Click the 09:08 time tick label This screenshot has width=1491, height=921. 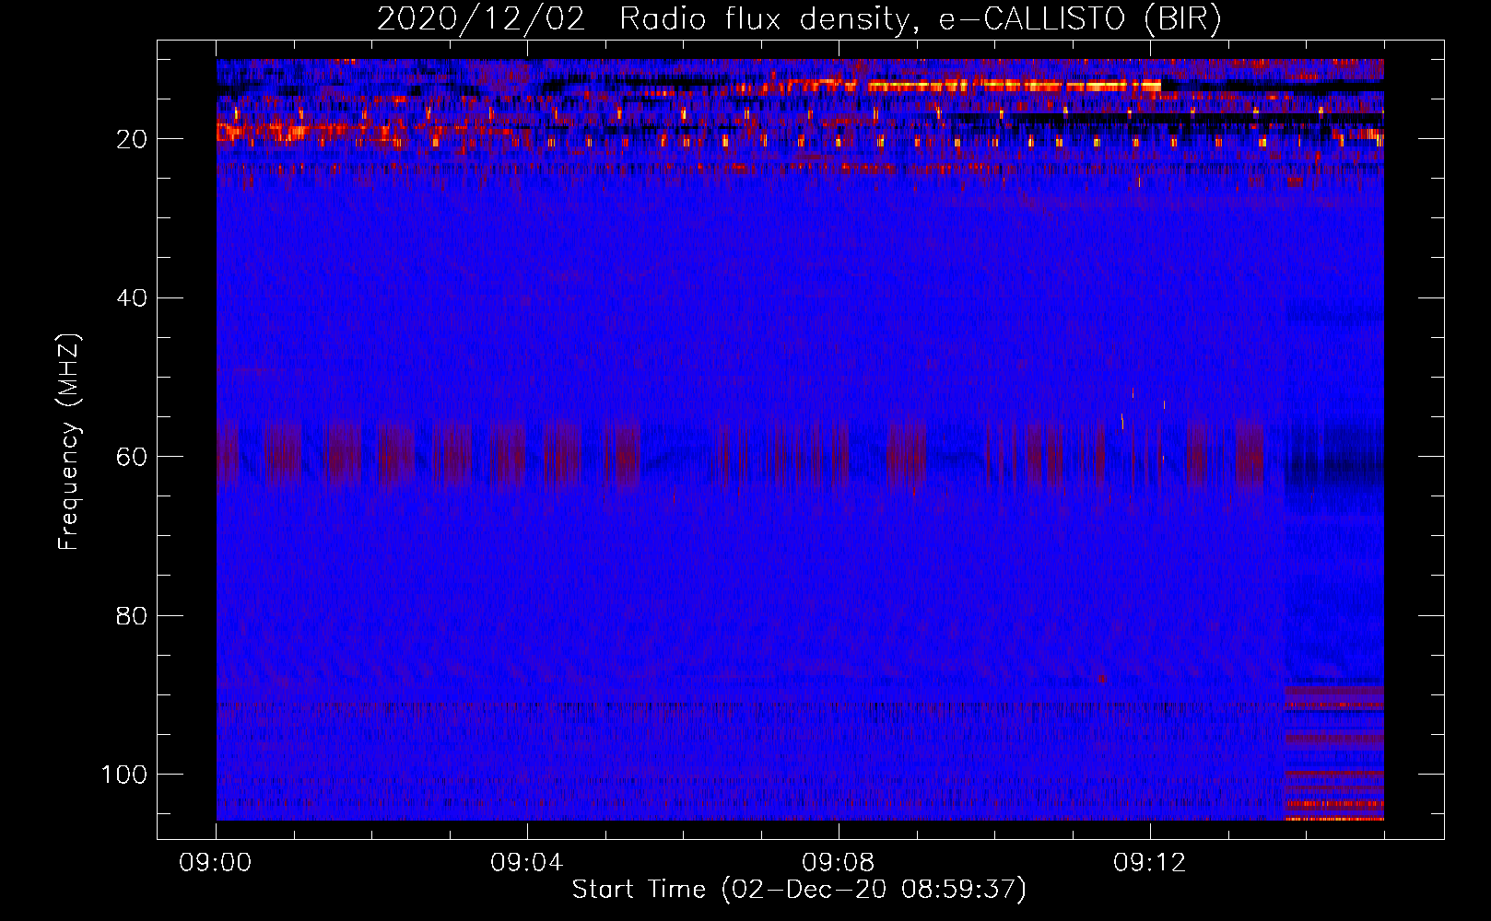(839, 863)
